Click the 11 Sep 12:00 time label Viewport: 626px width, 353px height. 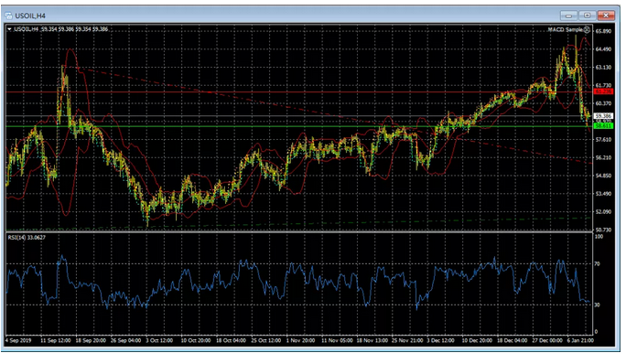coord(56,340)
